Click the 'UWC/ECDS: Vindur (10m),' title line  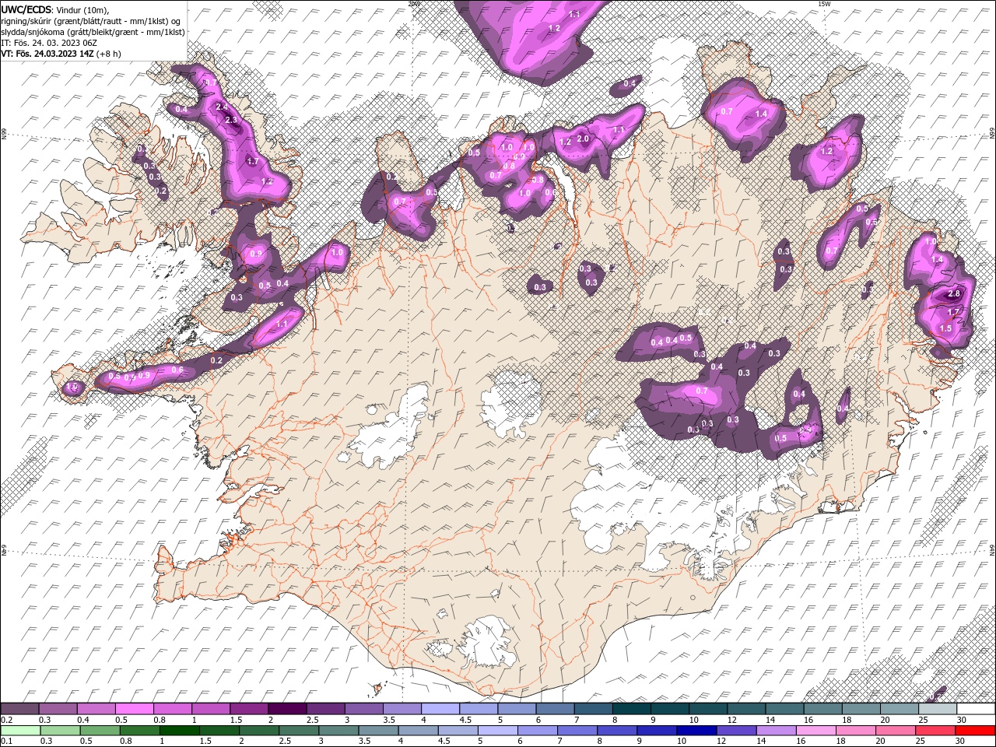pos(55,9)
